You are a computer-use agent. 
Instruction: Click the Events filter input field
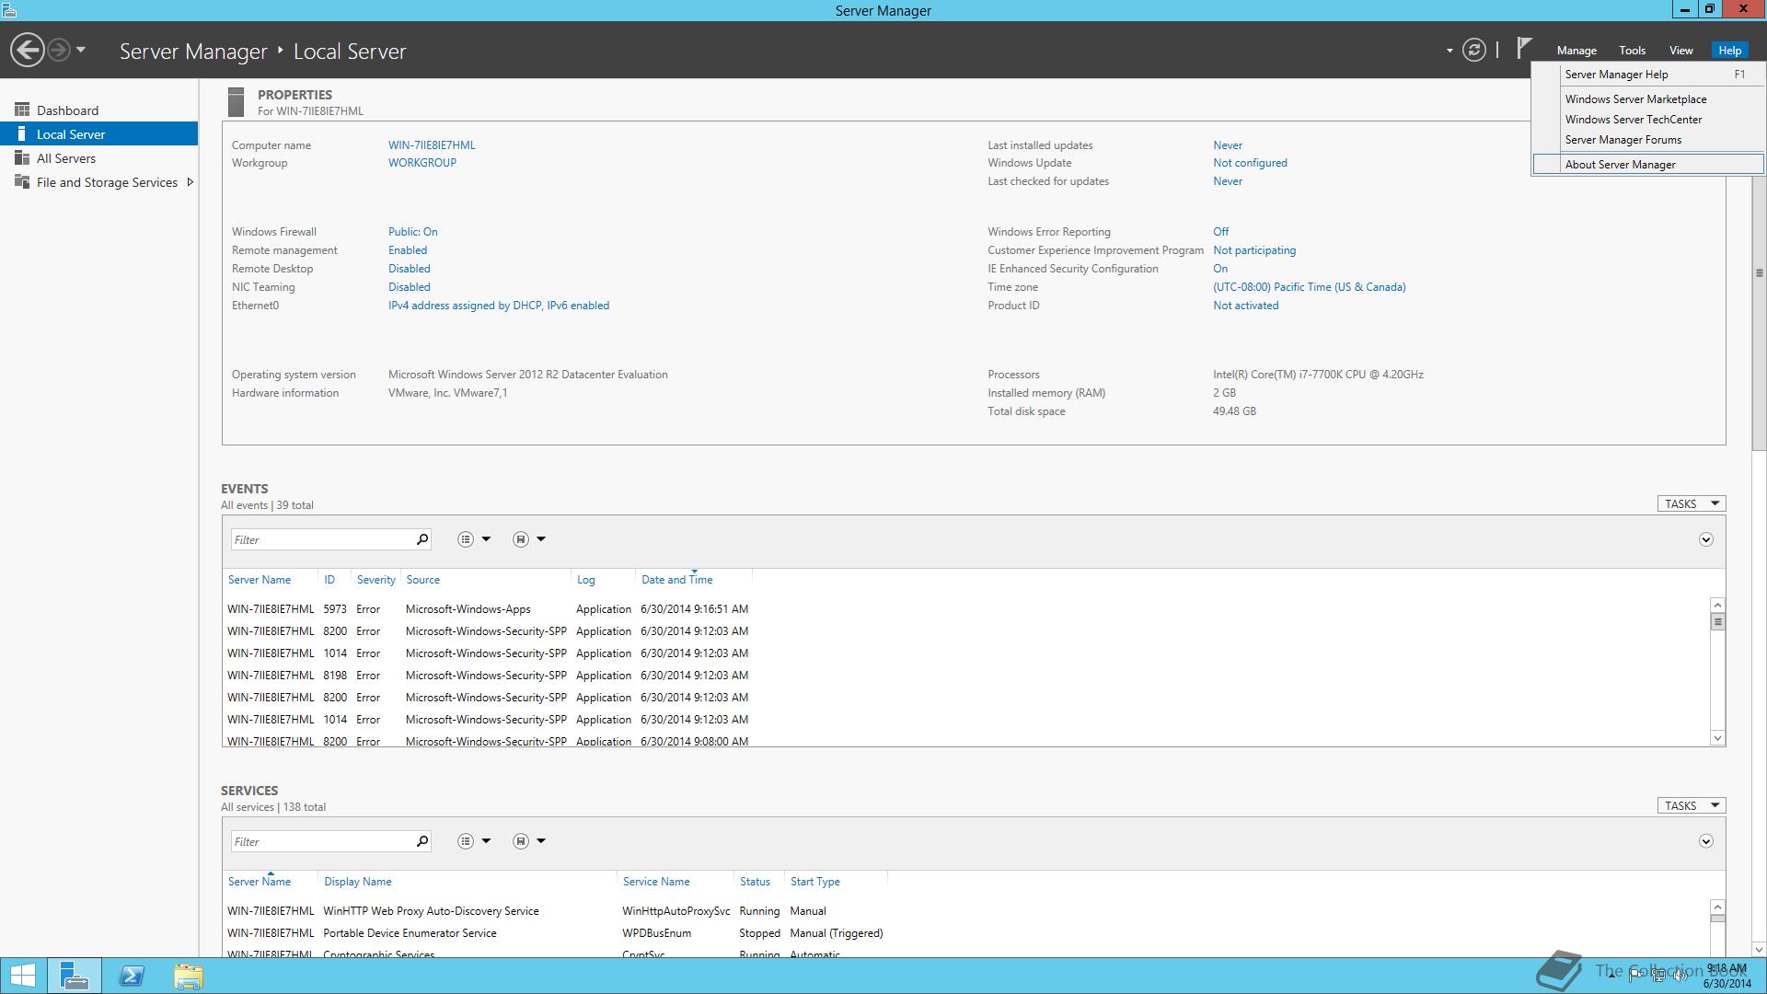pos(322,539)
